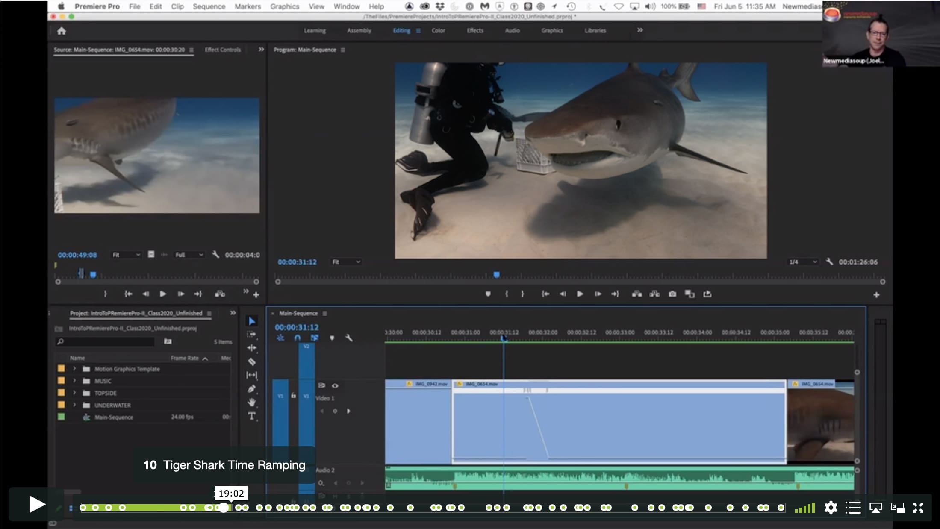The width and height of the screenshot is (940, 529).
Task: Select the Pen tool
Action: coord(252,389)
